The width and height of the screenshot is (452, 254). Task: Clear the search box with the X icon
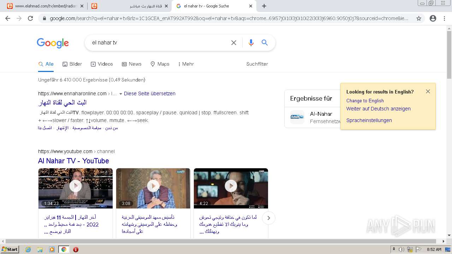234,43
